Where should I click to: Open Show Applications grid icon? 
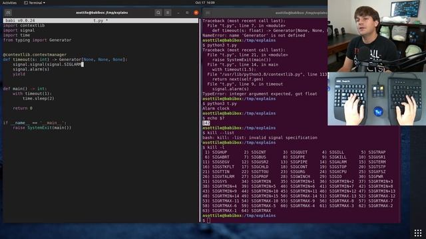coord(418,233)
